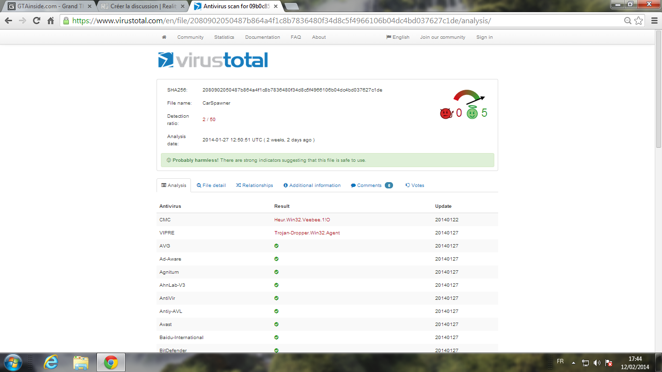Viewport: 662px width, 372px height.
Task: Open the Documentation navigation link
Action: coord(263,37)
